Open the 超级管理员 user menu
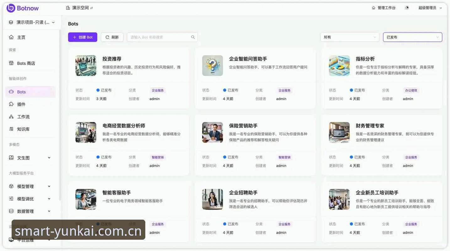 tap(430, 8)
